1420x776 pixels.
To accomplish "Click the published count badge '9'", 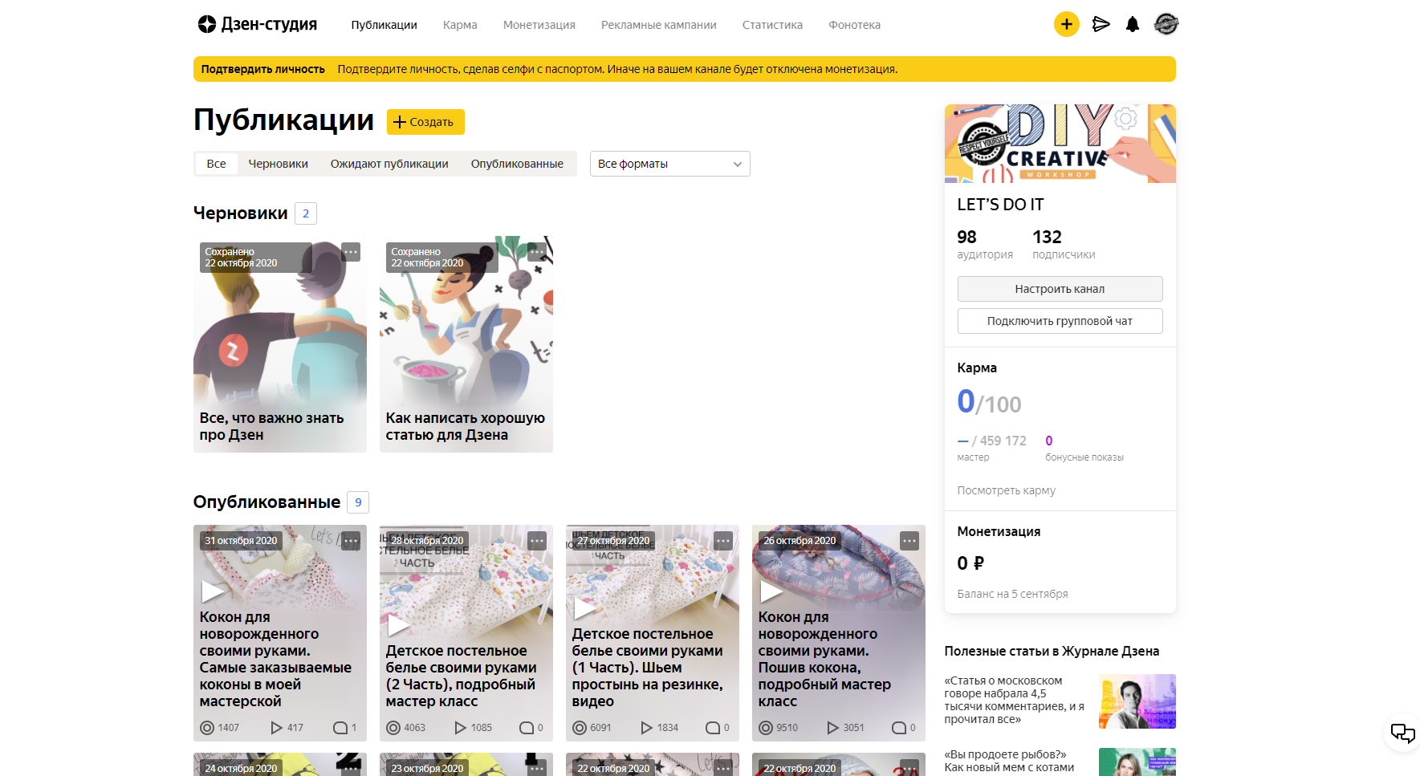I will click(358, 502).
